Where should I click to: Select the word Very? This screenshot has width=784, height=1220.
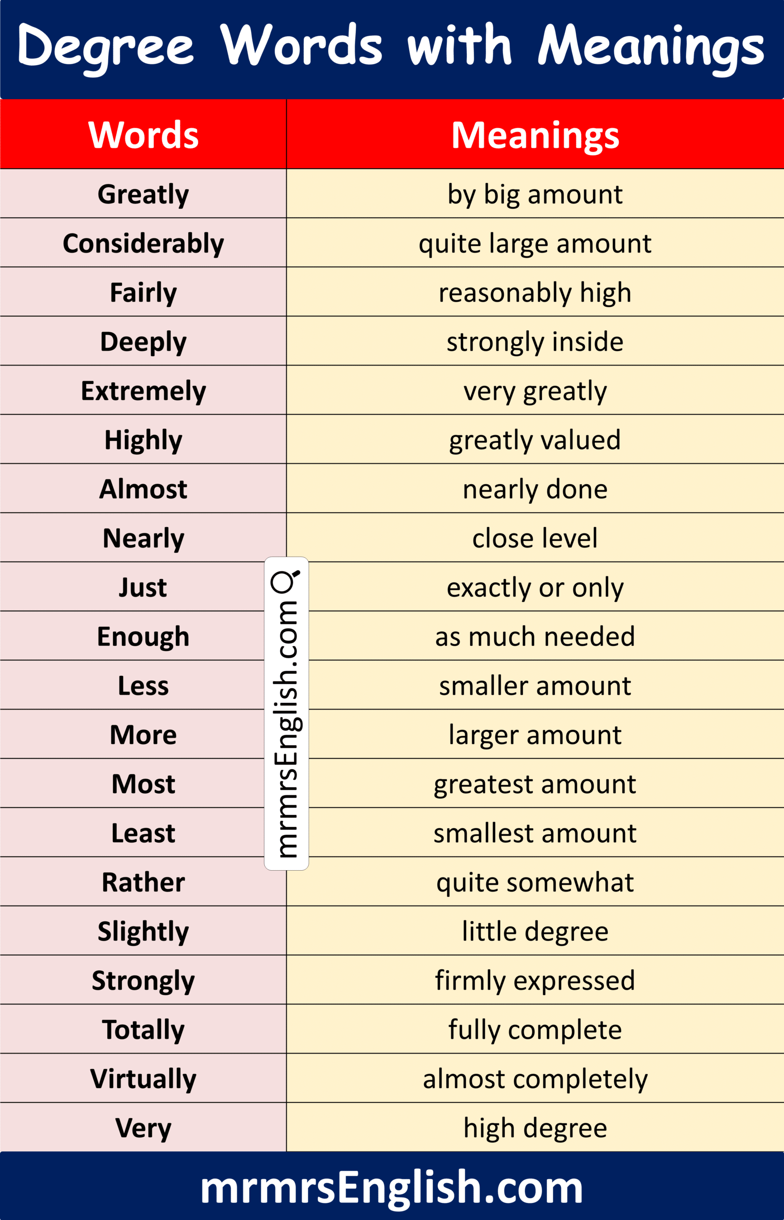pyautogui.click(x=143, y=1128)
